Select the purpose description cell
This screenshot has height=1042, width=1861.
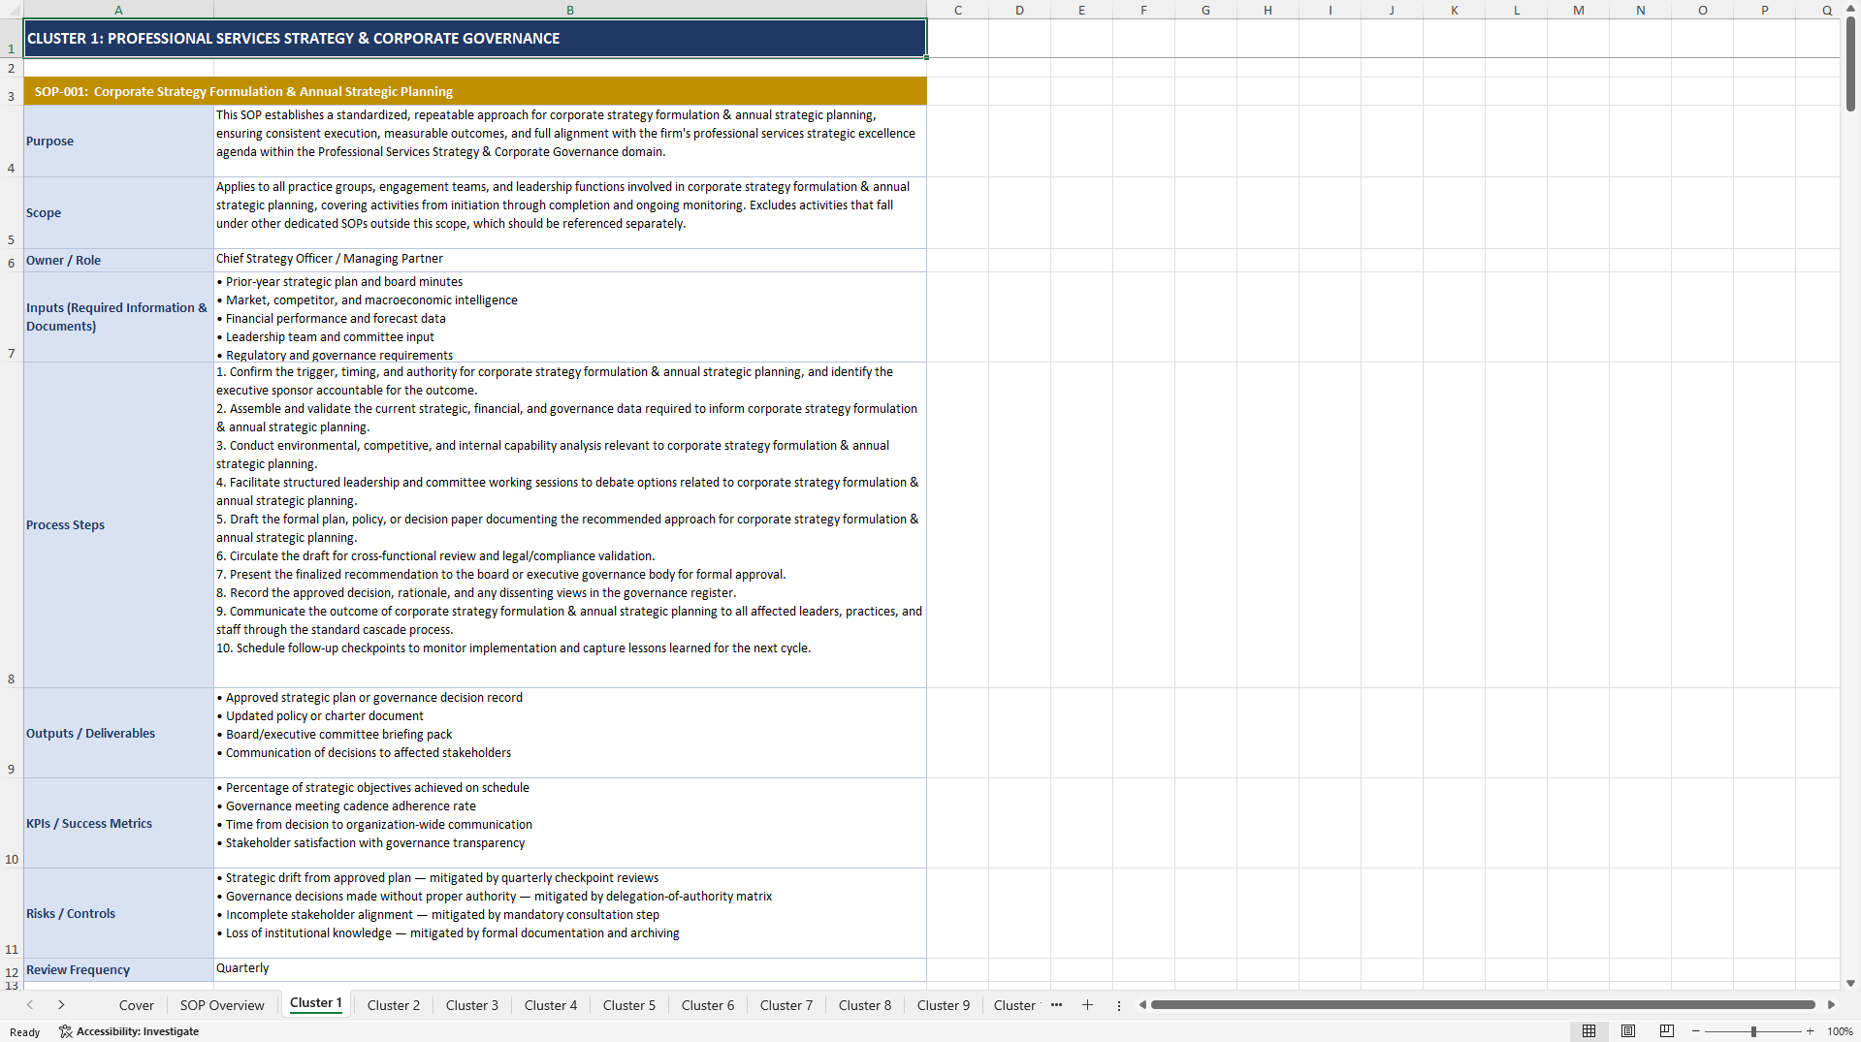[x=570, y=141]
